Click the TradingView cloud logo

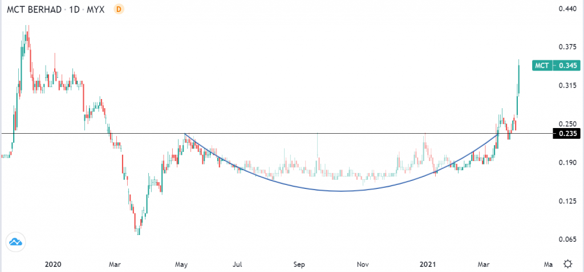(15, 242)
